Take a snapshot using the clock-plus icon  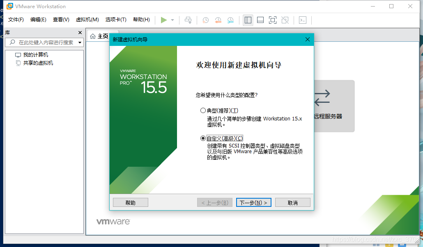[x=205, y=20]
